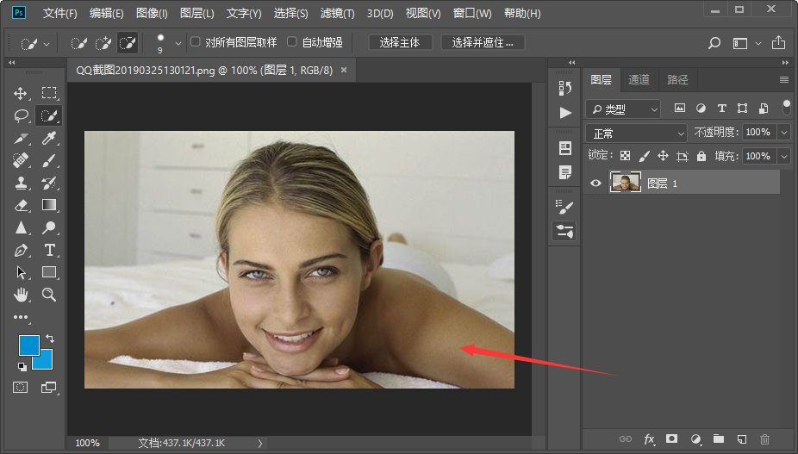Open the 滤镜(T) menu

(x=338, y=13)
